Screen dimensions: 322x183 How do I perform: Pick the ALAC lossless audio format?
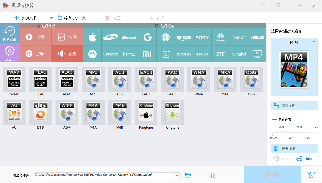pos(67,79)
